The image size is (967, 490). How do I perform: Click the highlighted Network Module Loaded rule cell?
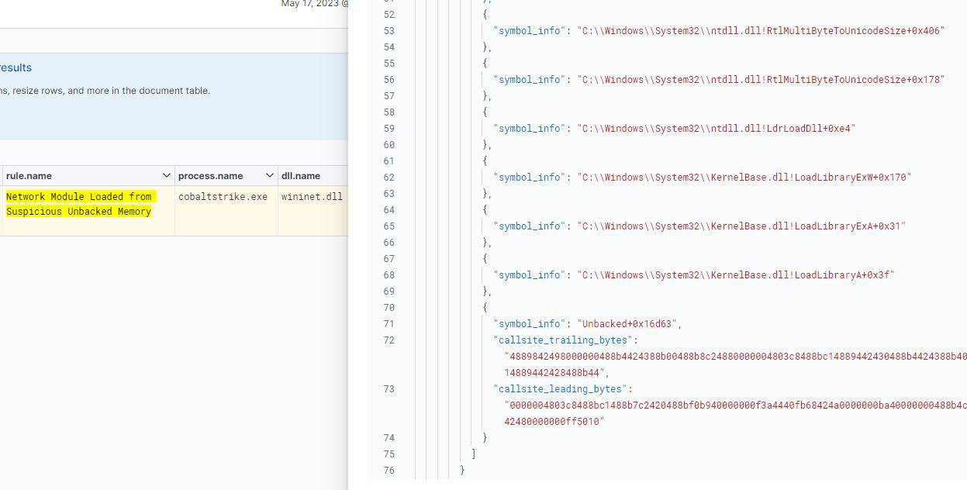pos(79,204)
